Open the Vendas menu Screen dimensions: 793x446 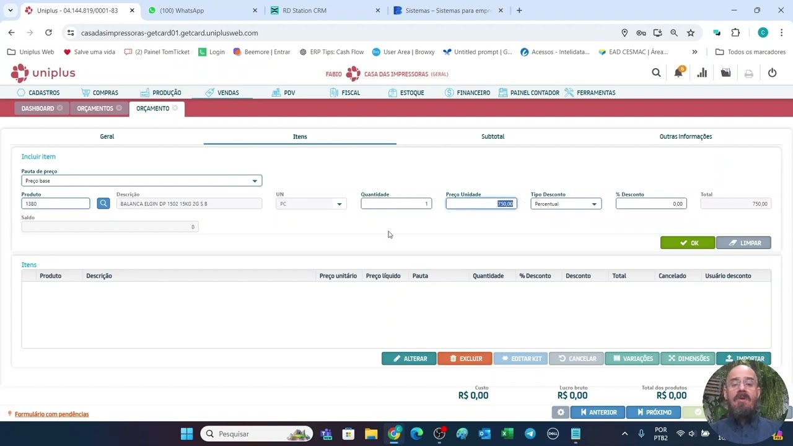[x=222, y=93]
